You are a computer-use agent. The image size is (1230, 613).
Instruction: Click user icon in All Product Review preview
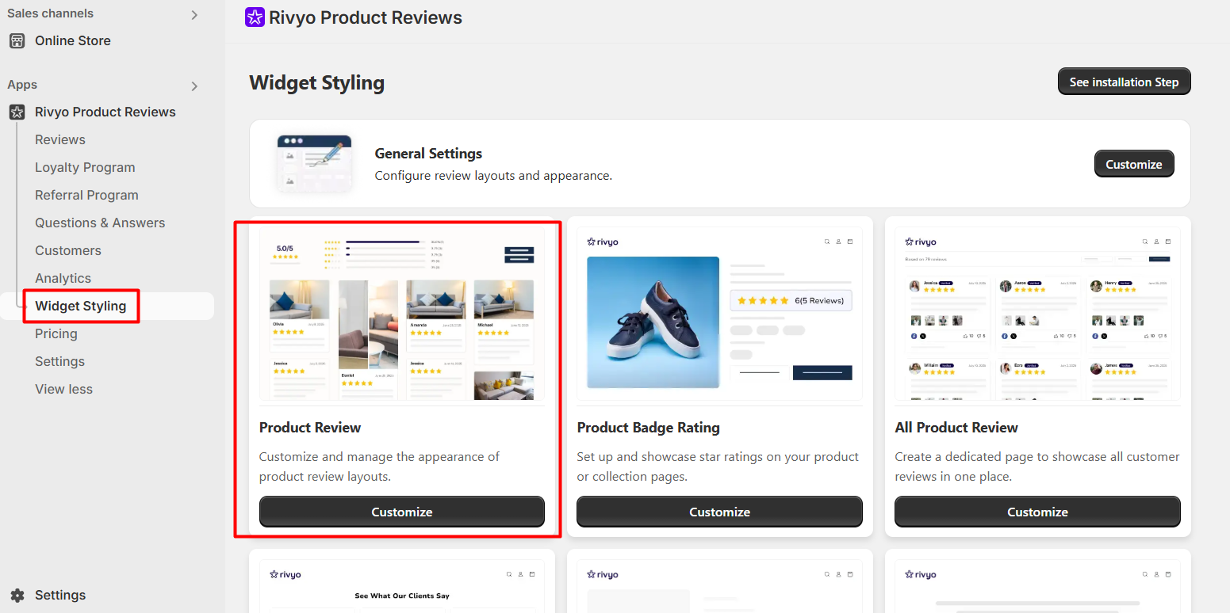tap(1156, 242)
